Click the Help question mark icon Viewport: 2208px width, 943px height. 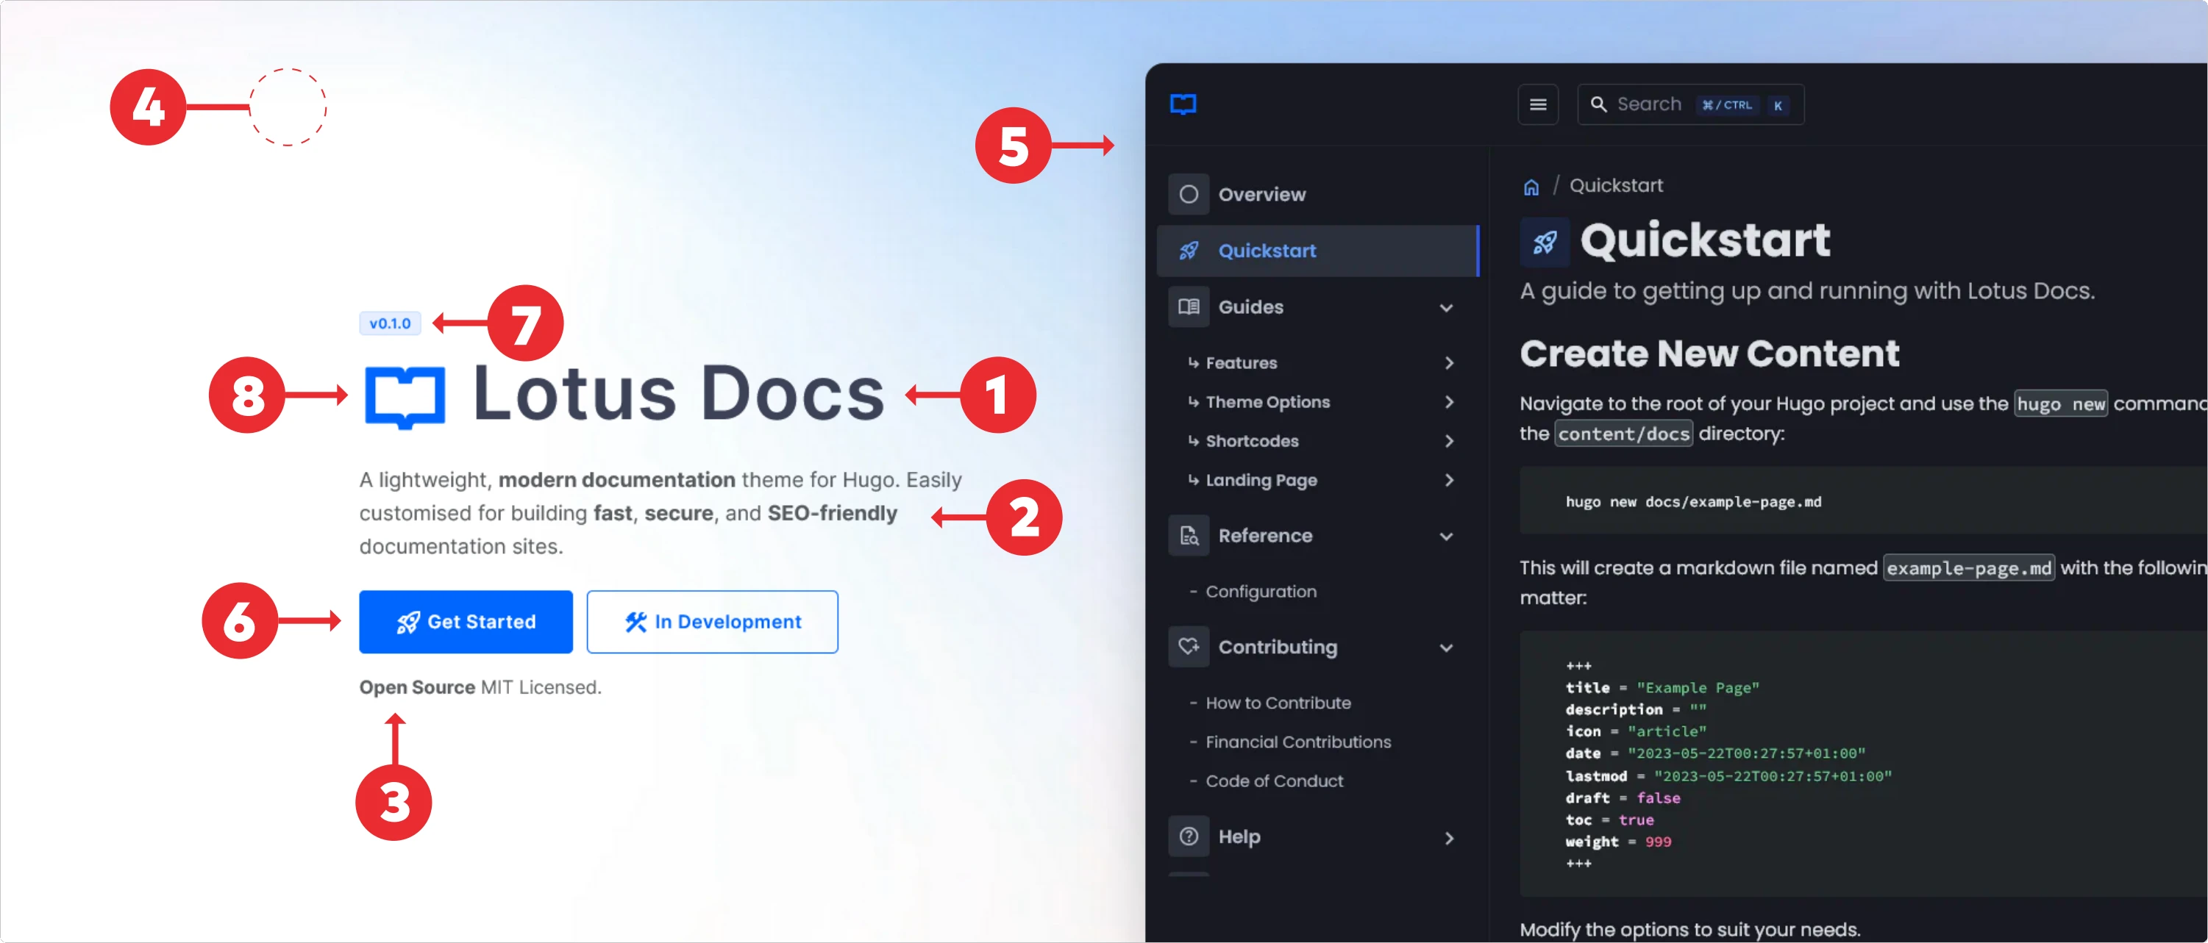click(1188, 837)
